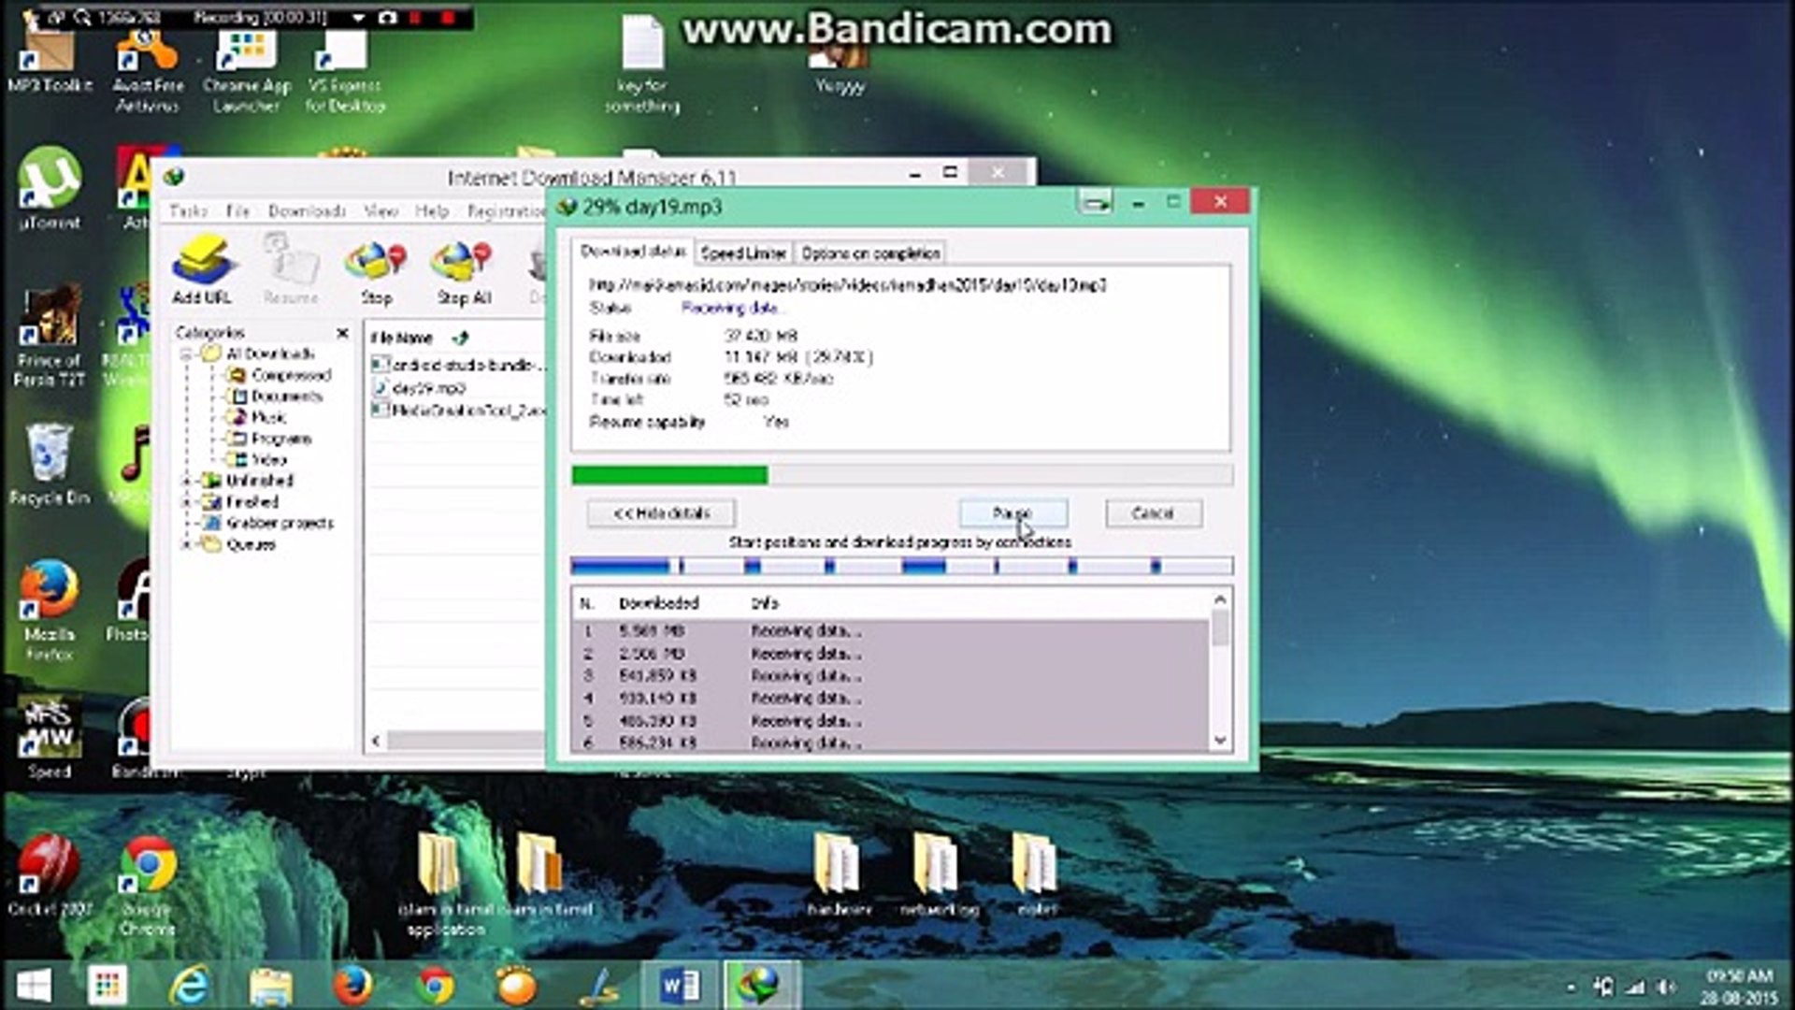Open Google Chrome from the taskbar

(x=435, y=985)
